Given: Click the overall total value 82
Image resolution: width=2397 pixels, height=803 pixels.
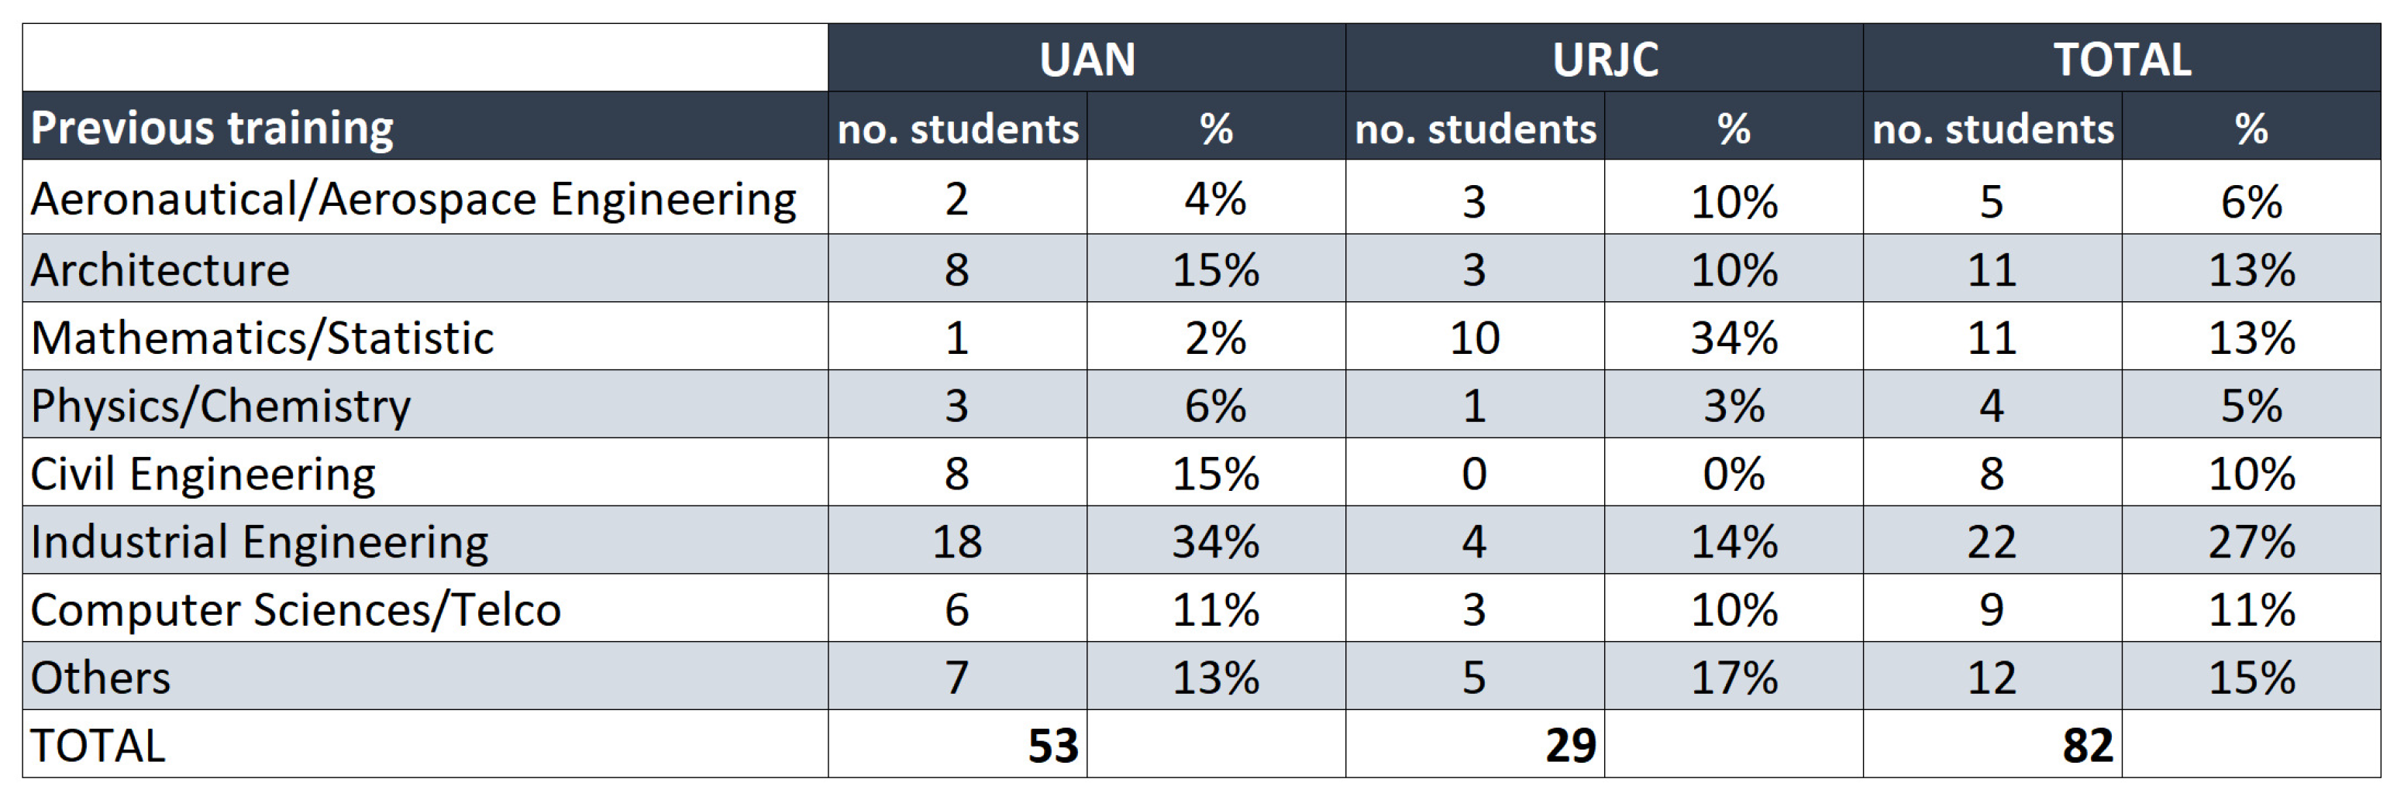Looking at the screenshot, I should tap(2087, 746).
